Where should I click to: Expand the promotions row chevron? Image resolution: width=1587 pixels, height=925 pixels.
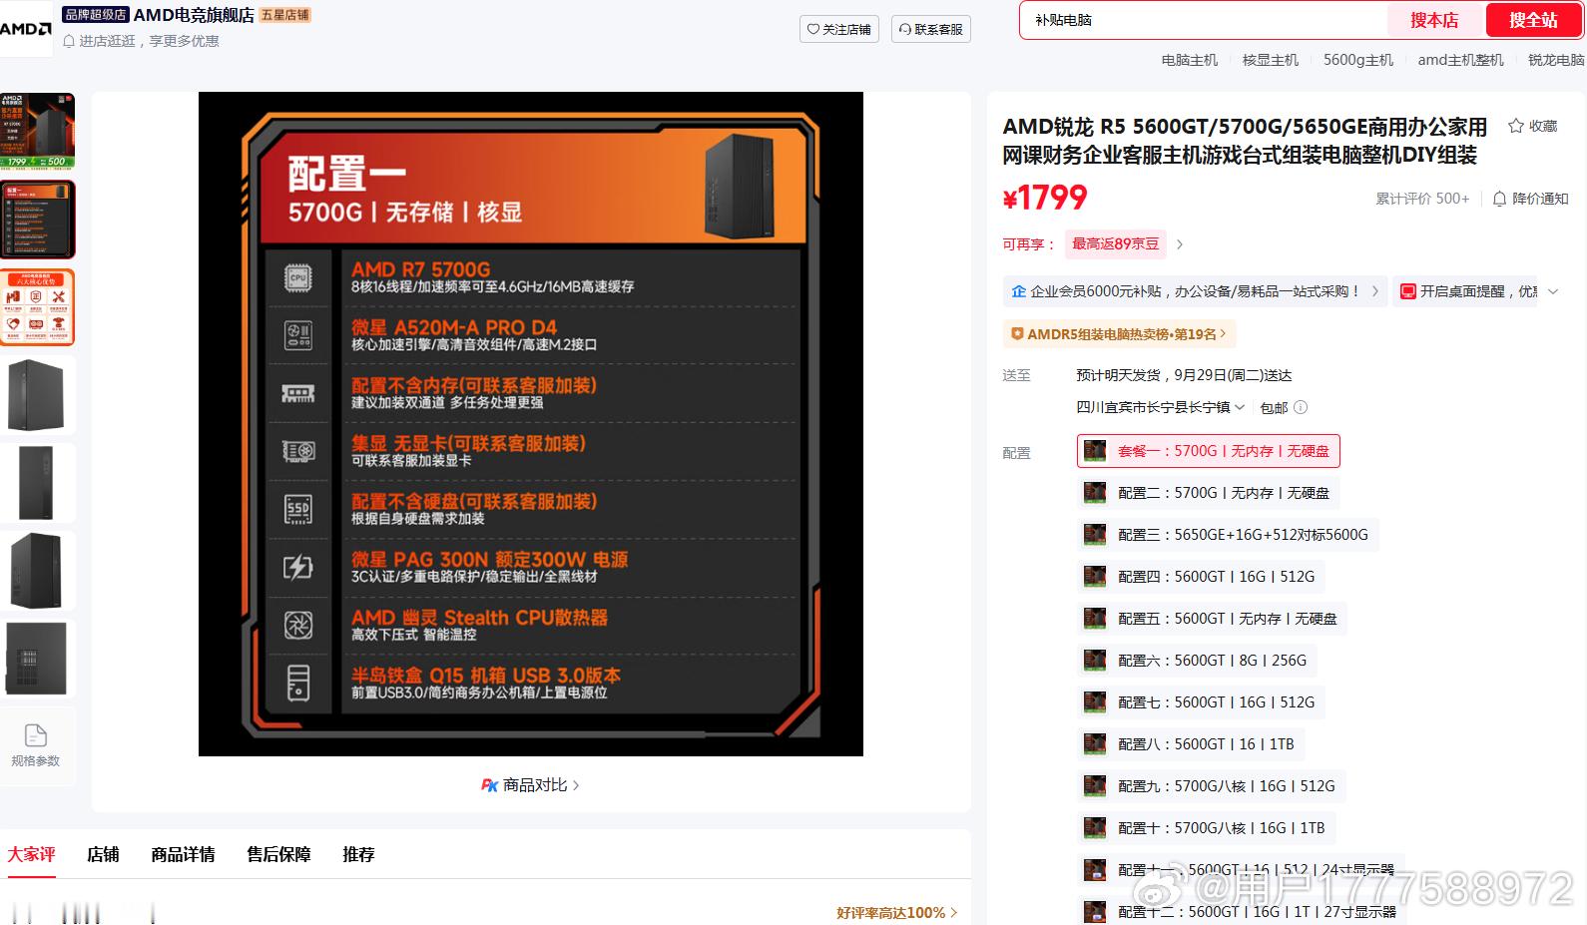(x=1553, y=291)
